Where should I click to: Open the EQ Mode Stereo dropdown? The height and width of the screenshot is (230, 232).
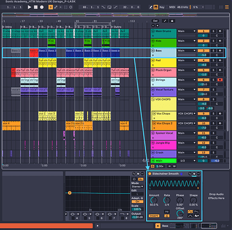(137, 186)
